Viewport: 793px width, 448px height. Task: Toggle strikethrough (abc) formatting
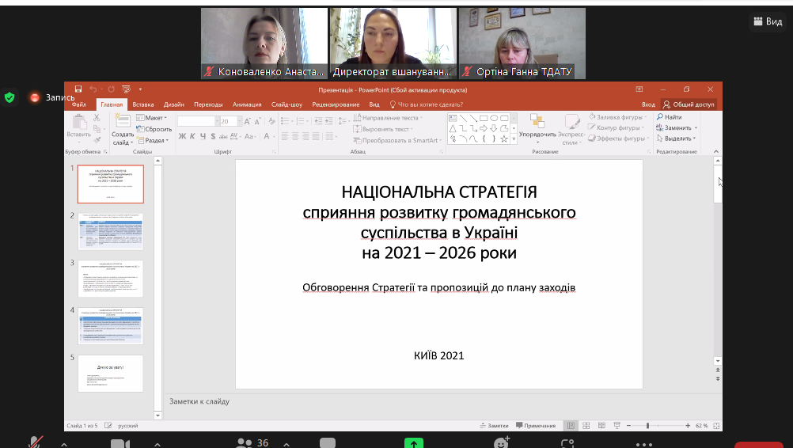click(x=223, y=136)
